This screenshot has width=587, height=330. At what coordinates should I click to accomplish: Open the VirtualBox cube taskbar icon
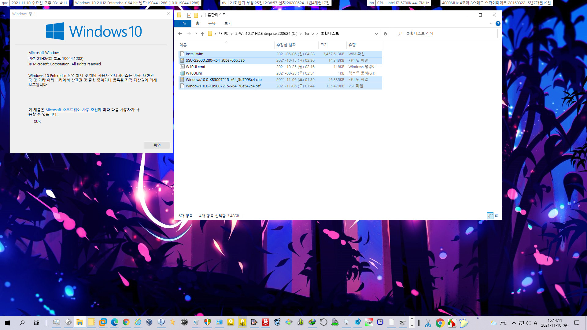[x=149, y=322]
